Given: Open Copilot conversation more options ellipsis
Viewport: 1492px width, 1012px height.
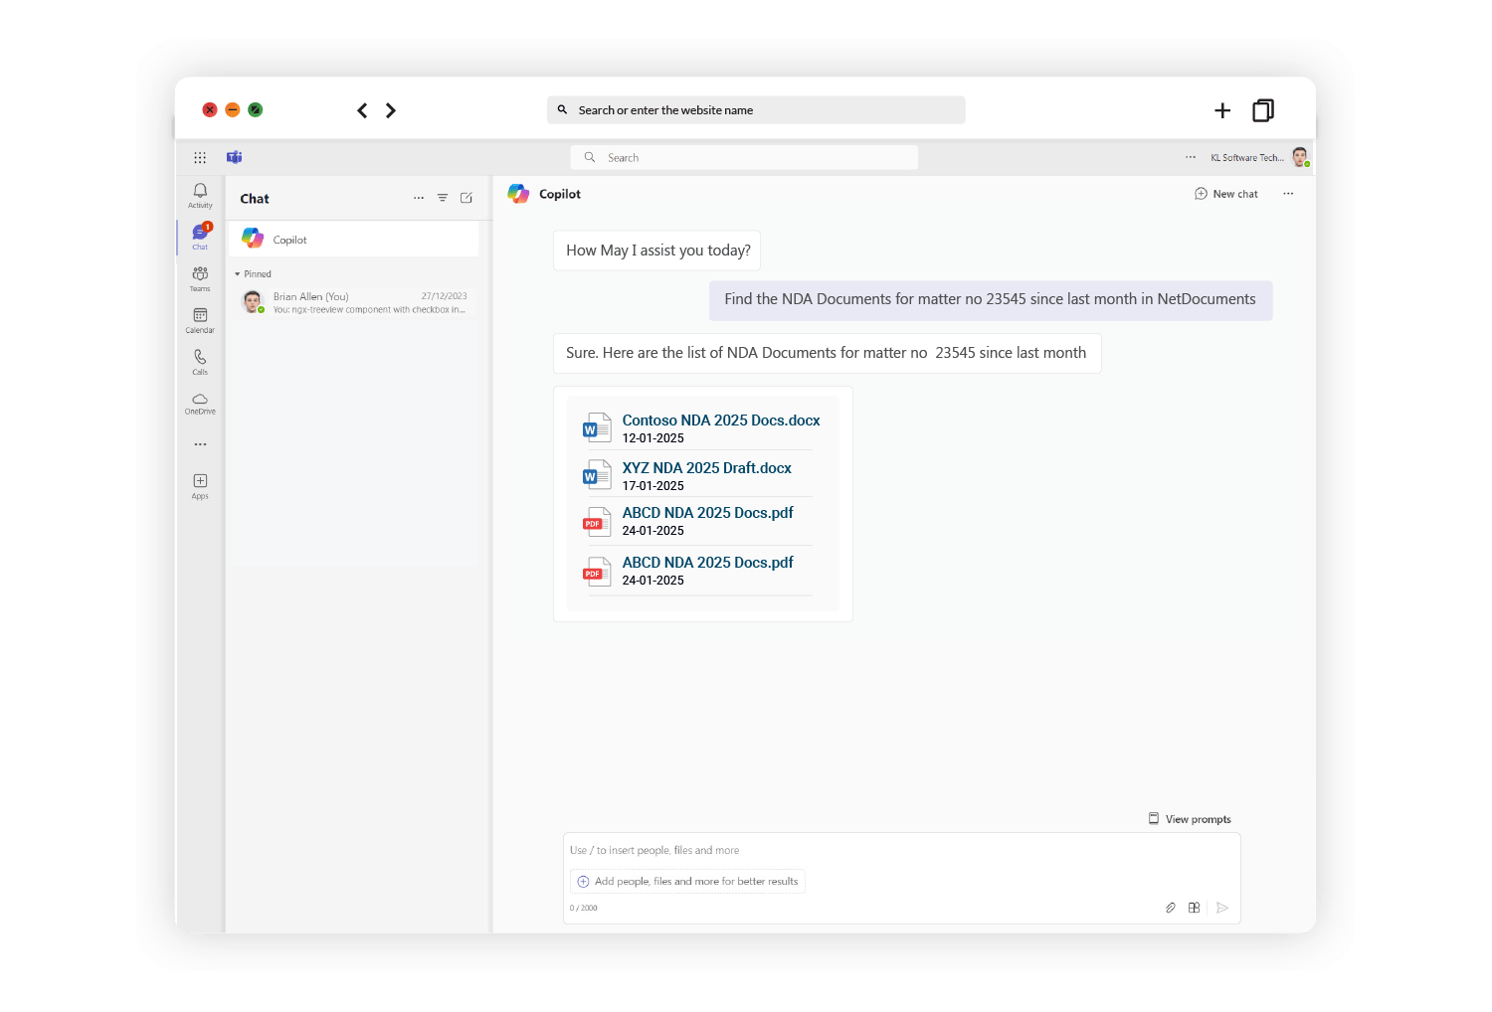Looking at the screenshot, I should [x=1288, y=194].
